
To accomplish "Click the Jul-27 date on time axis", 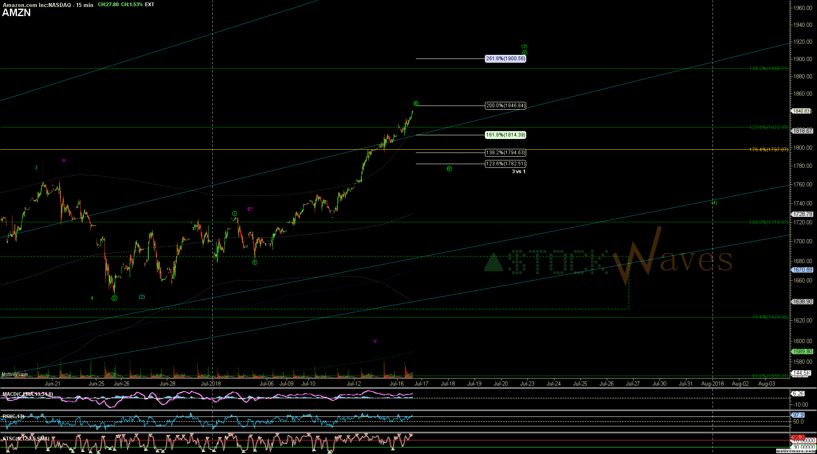I will pos(633,383).
